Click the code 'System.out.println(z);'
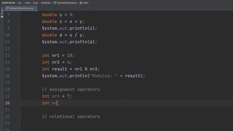Screen dimensions: 233x131 70,28
